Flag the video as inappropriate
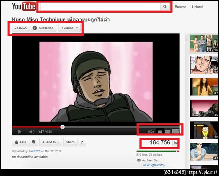The width and height of the screenshot is (219, 176). (x=82, y=142)
